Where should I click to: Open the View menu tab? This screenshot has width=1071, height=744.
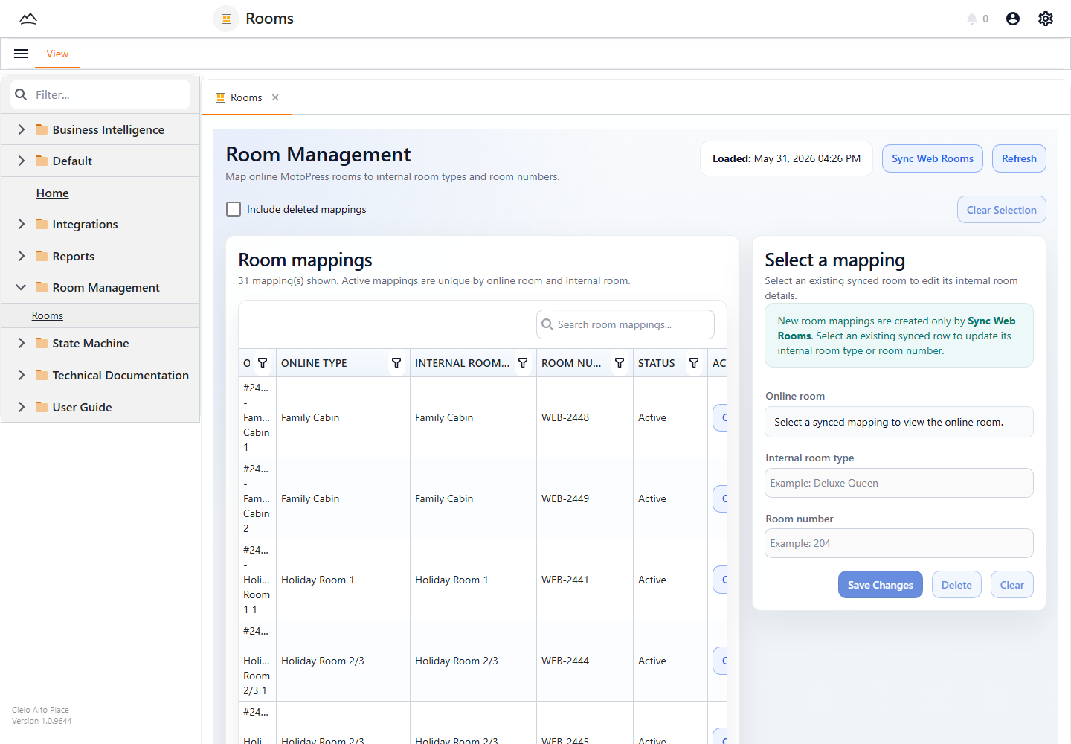tap(57, 54)
